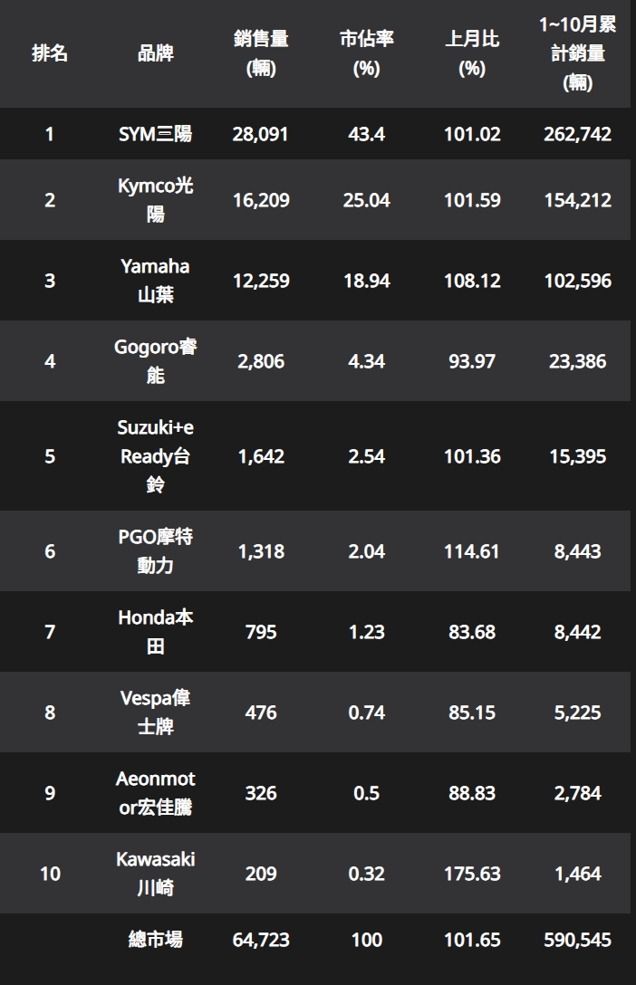
Task: Click the 上月比(%) column header
Action: [x=472, y=53]
